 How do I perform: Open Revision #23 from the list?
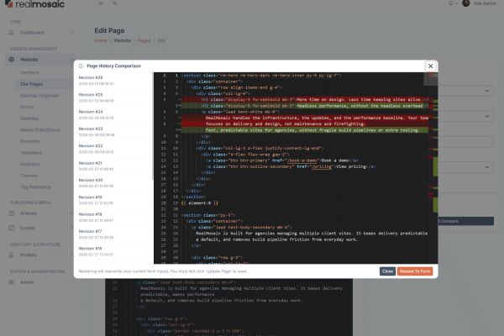[x=91, y=129]
